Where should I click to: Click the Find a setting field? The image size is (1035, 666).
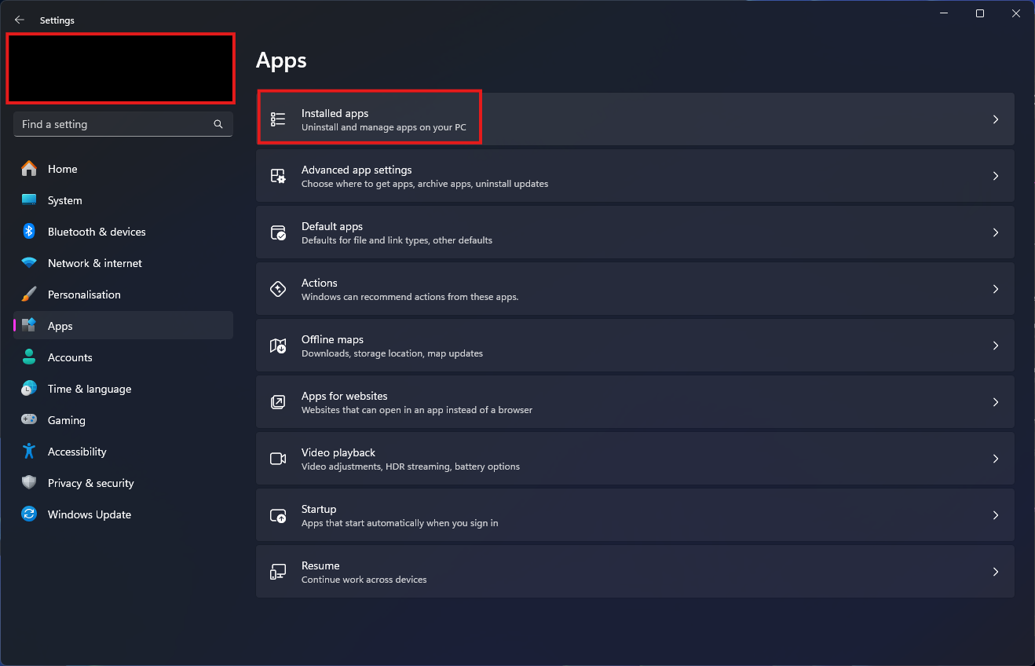click(x=123, y=124)
